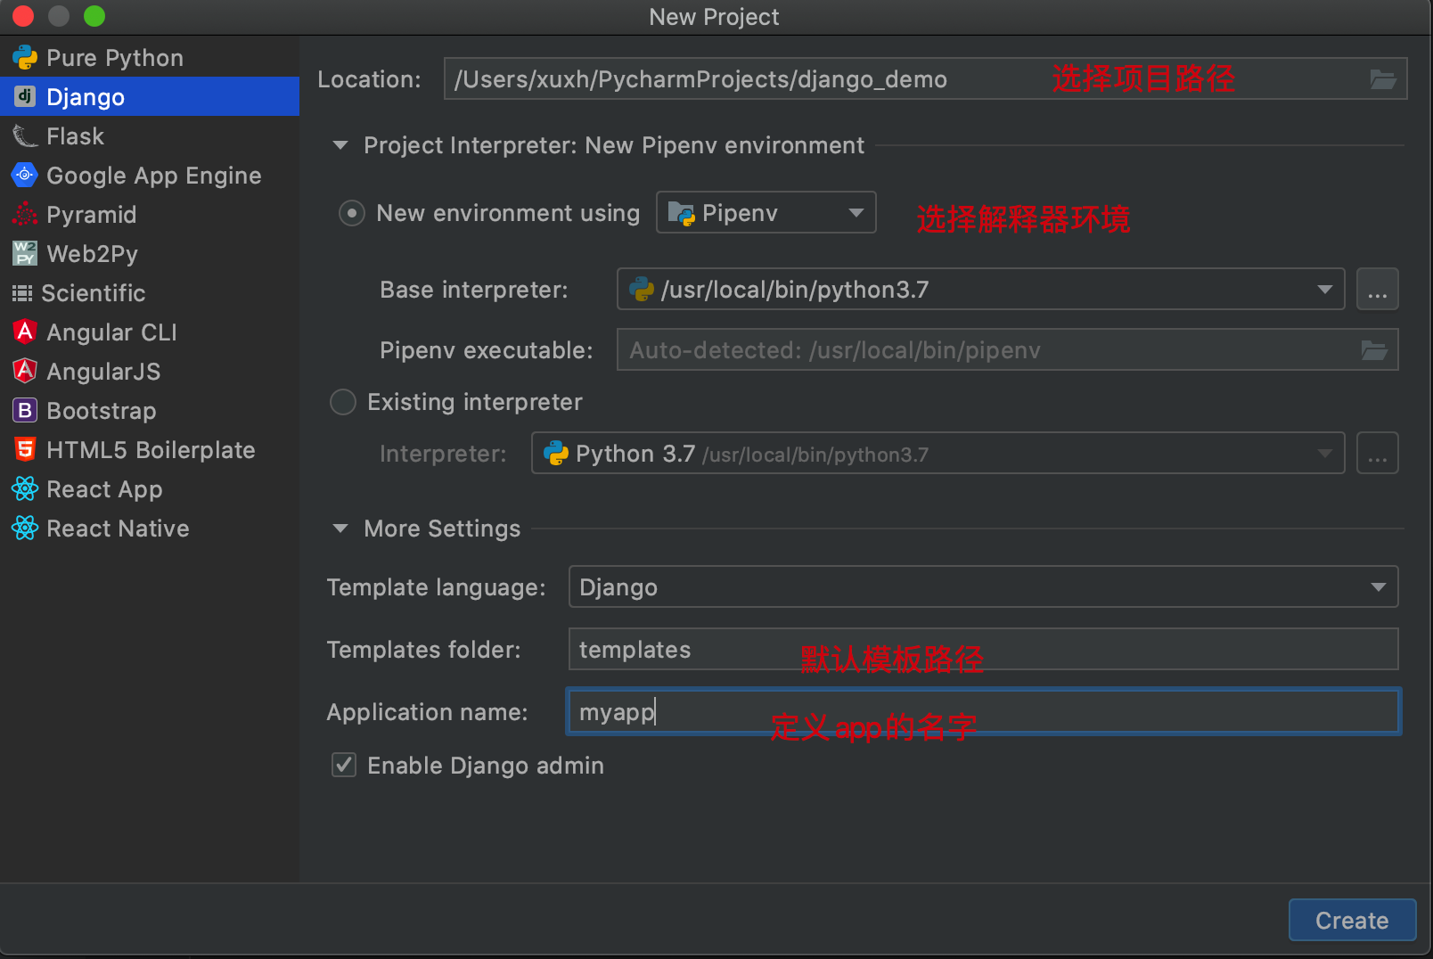1433x959 pixels.
Task: Click the Scientific grid icon
Action: 22,293
